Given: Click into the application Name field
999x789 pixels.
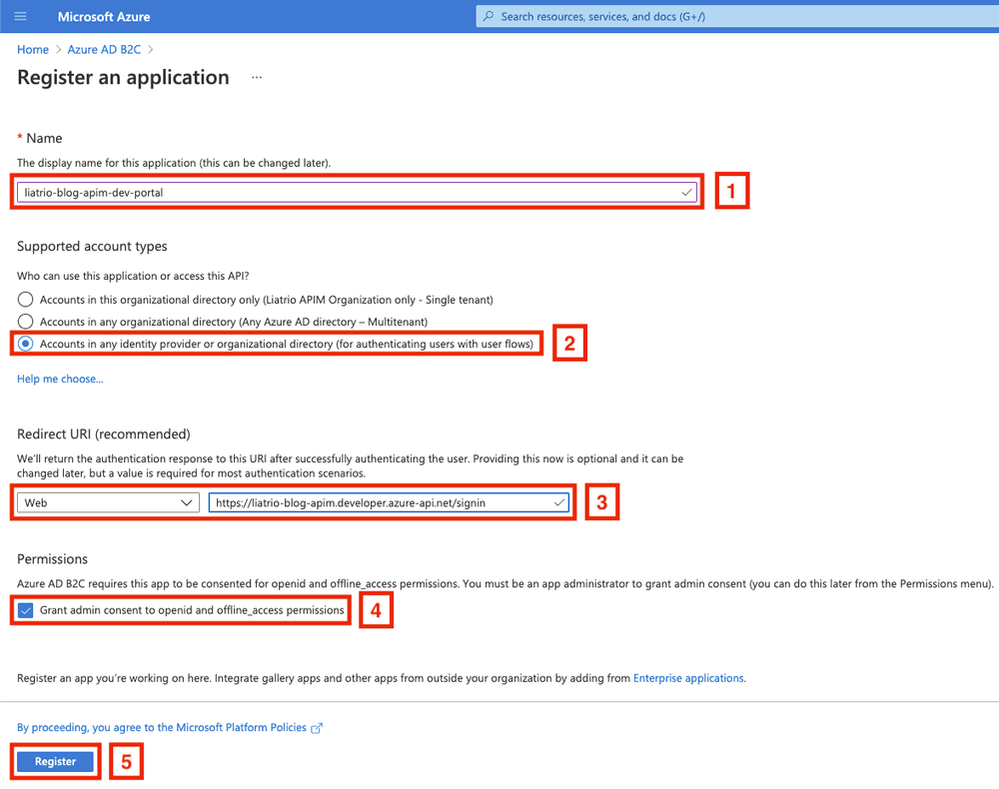Looking at the screenshot, I should click(357, 193).
